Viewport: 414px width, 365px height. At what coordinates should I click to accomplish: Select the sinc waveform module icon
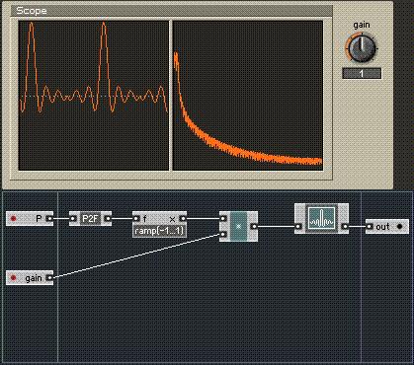click(321, 219)
